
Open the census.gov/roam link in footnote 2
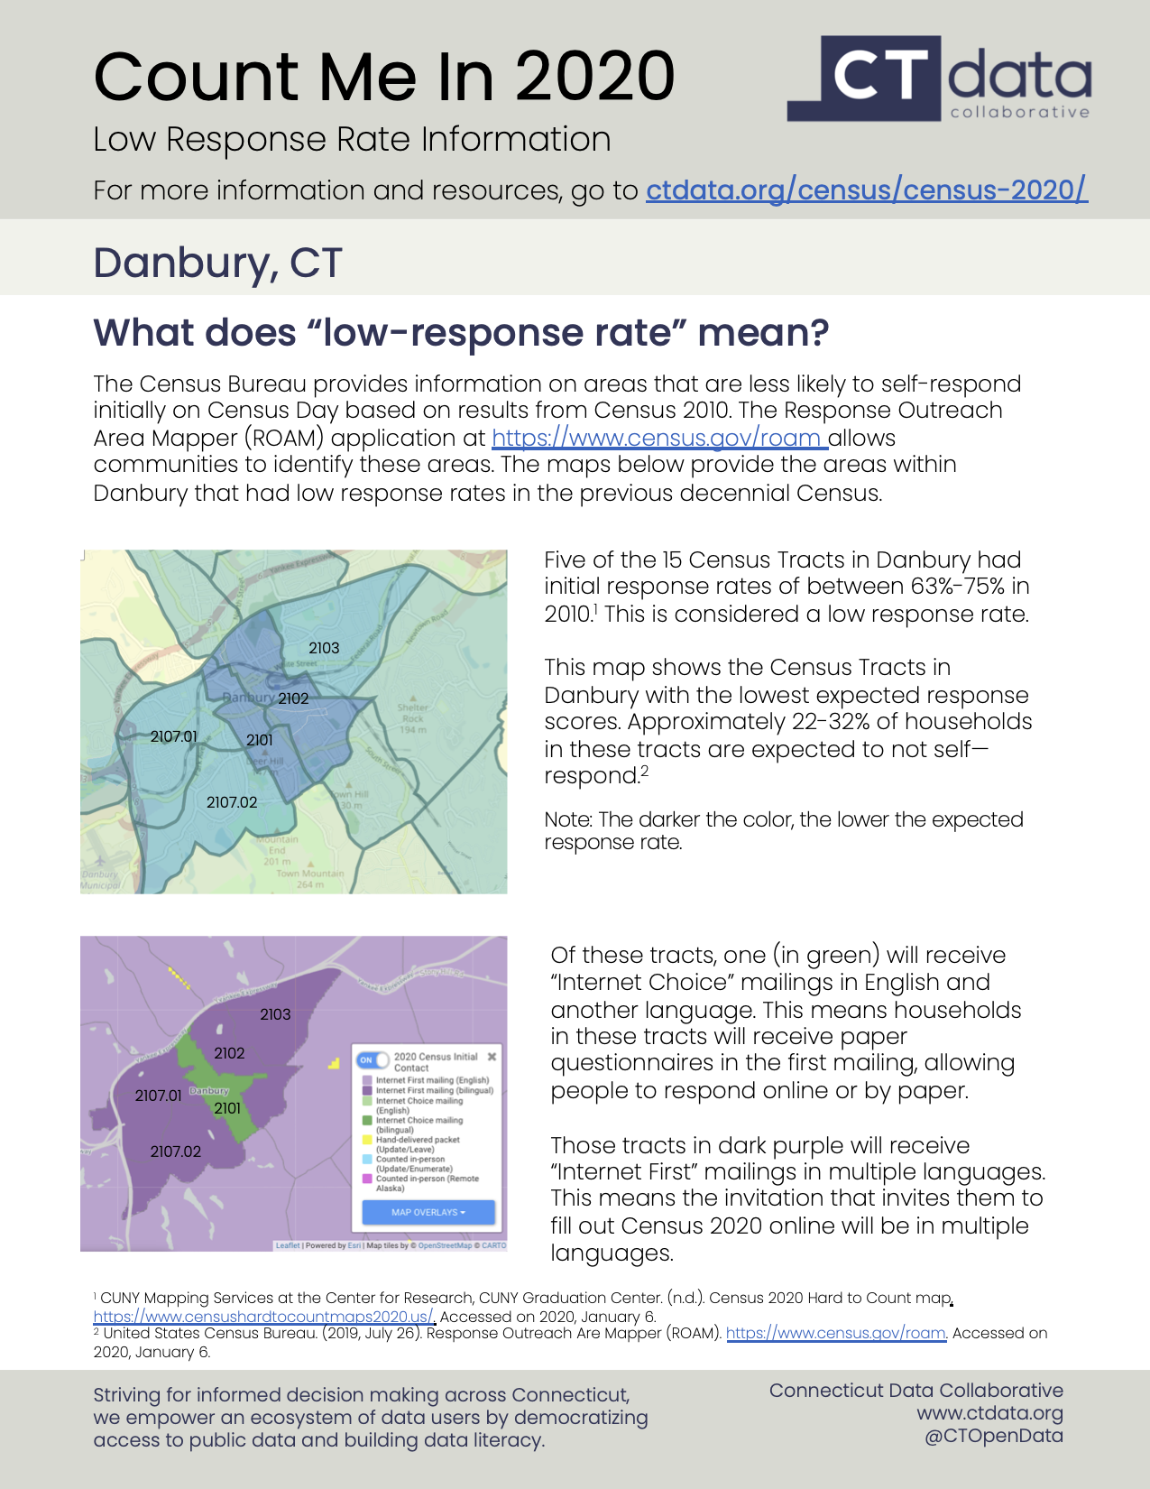coord(836,1333)
